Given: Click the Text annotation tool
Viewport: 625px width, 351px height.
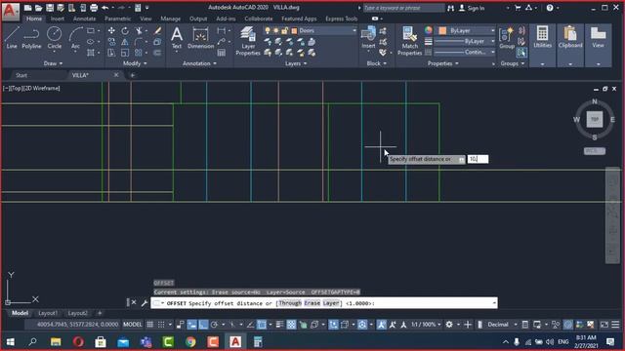Looking at the screenshot, I should (x=177, y=38).
